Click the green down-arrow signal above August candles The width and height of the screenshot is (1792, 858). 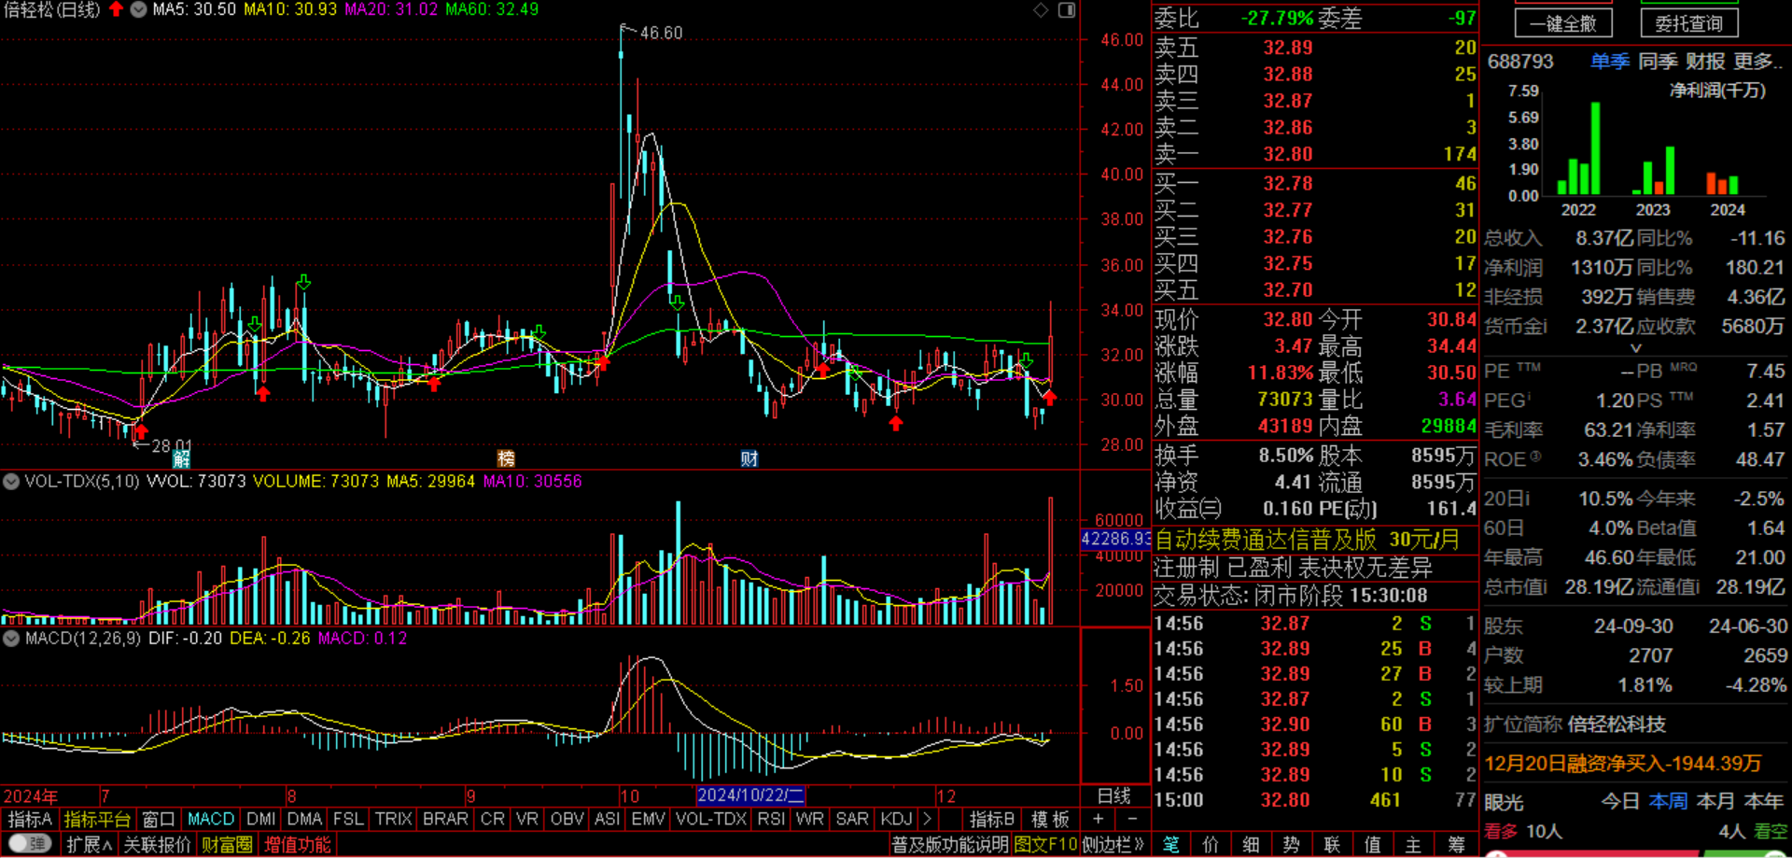coord(303,282)
